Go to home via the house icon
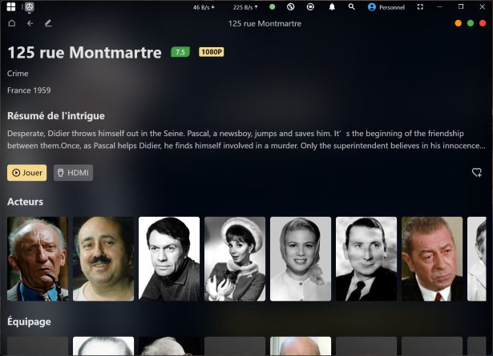The width and height of the screenshot is (493, 356). (x=12, y=23)
